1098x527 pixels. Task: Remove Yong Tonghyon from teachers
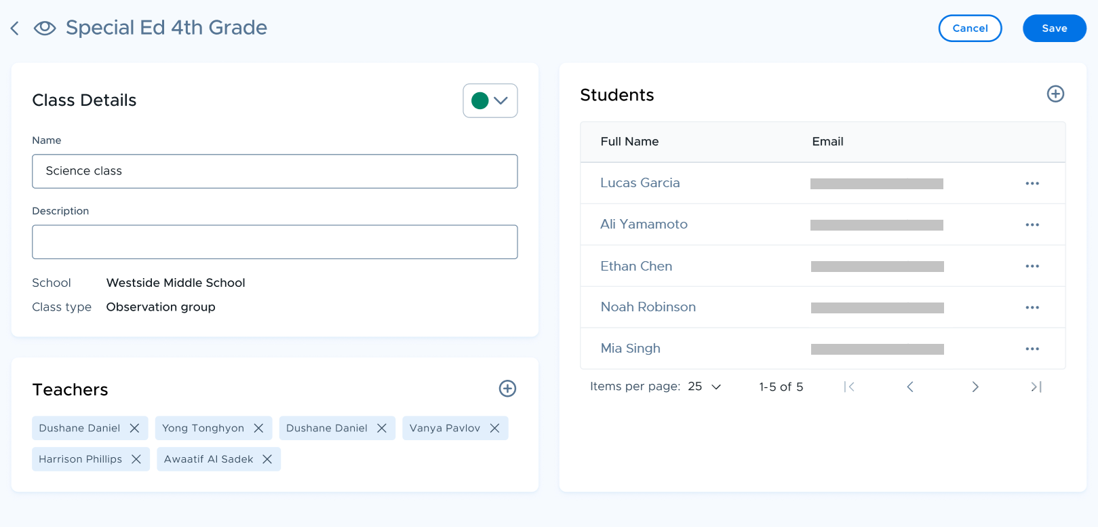click(258, 428)
